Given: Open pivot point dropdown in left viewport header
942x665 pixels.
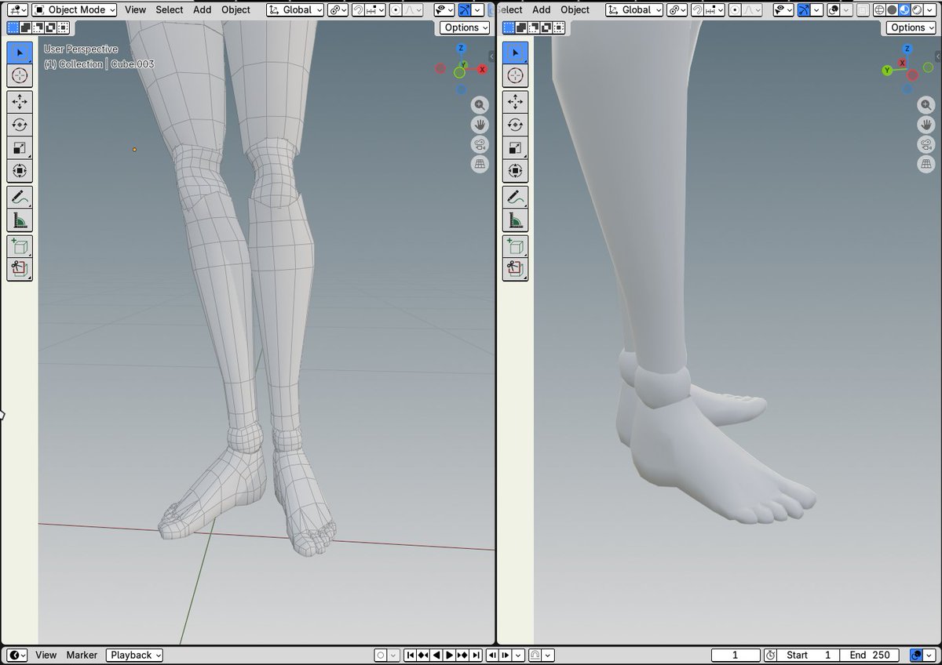Looking at the screenshot, I should 338,10.
